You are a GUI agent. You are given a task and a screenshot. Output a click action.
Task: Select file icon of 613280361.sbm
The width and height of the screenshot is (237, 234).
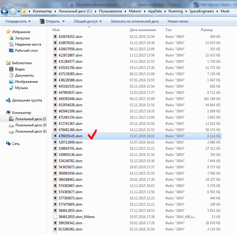[x=55, y=229]
